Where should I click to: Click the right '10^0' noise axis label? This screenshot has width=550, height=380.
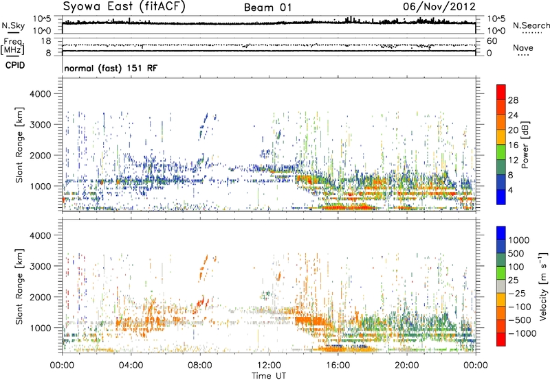(x=496, y=31)
